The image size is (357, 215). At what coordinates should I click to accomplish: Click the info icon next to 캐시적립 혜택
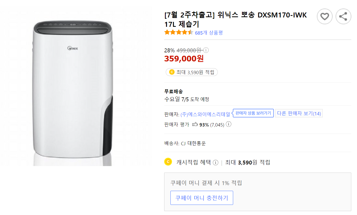click(x=215, y=162)
